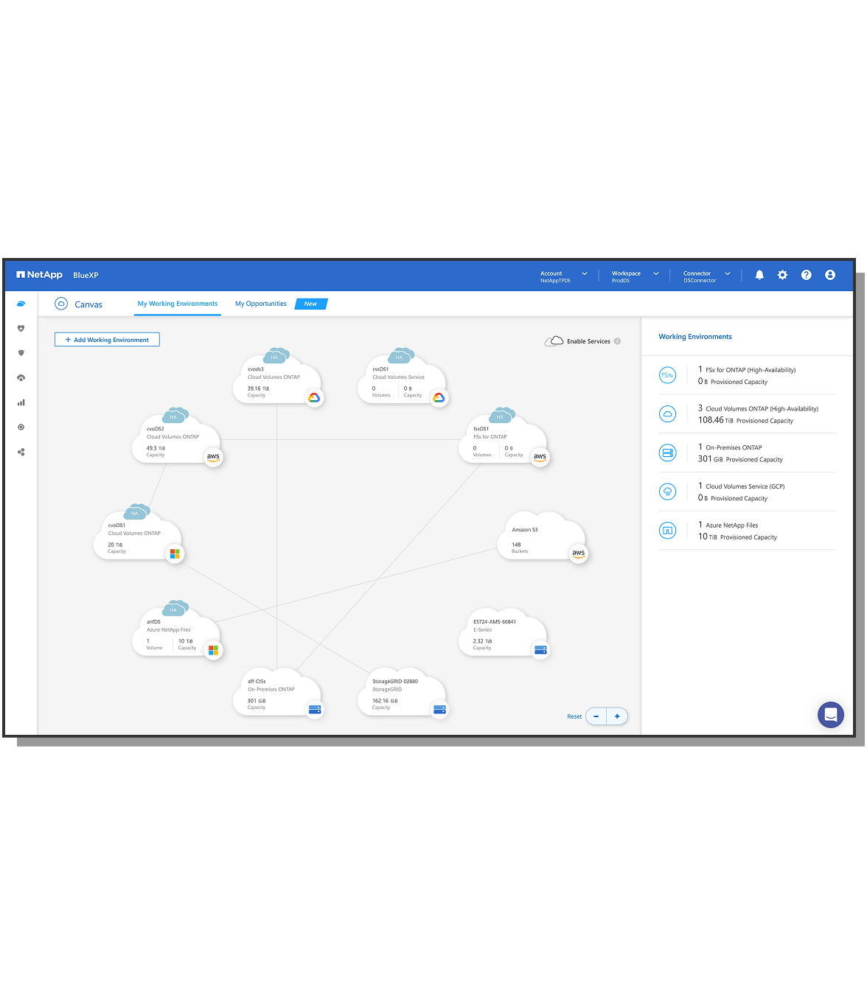Open the chat support bubble icon

(x=830, y=714)
